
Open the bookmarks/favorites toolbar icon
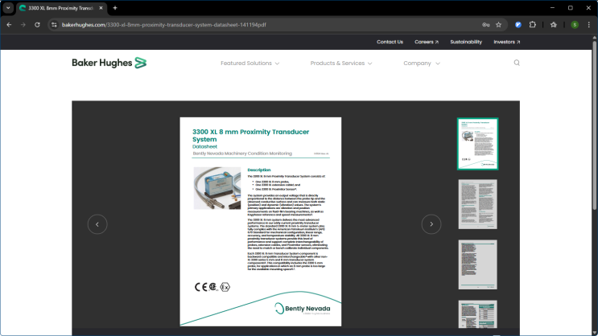click(x=554, y=25)
